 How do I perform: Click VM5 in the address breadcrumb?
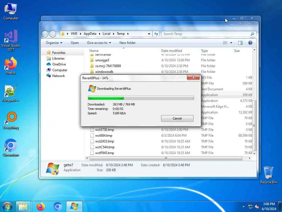click(74, 34)
